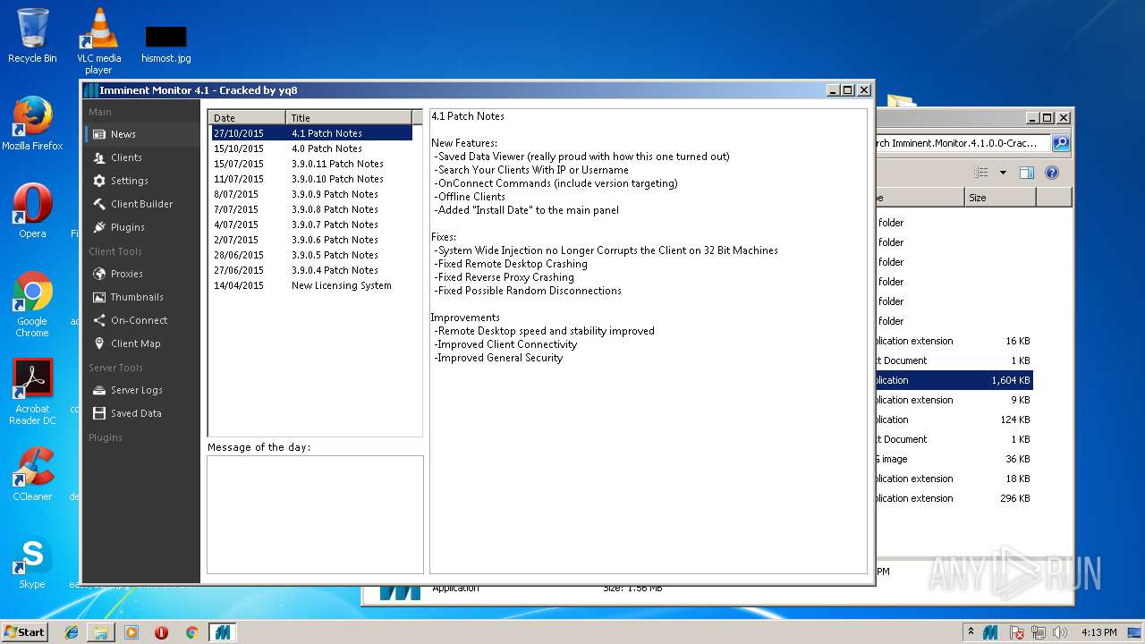Viewport: 1145px width, 644px height.
Task: Click the Plugins puzzle icon
Action: click(x=99, y=227)
